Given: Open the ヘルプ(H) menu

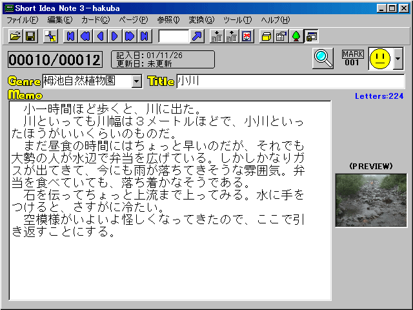Looking at the screenshot, I should coord(276,20).
